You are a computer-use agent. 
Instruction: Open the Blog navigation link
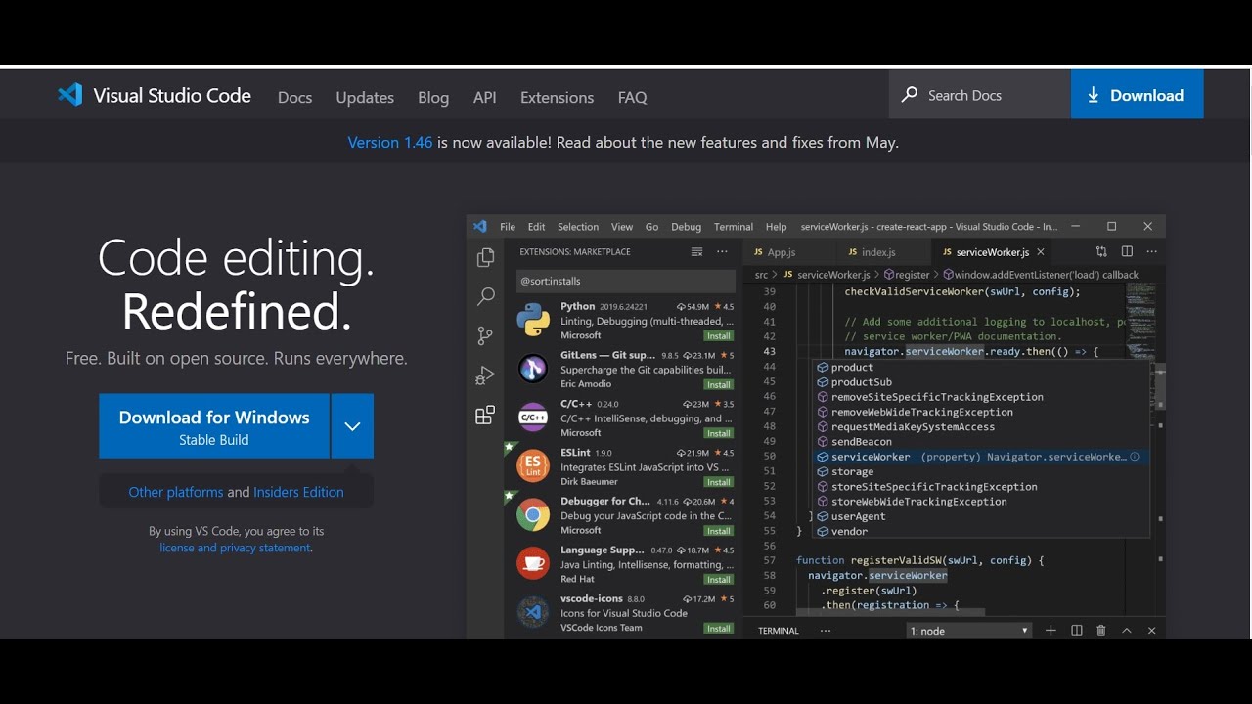point(433,97)
